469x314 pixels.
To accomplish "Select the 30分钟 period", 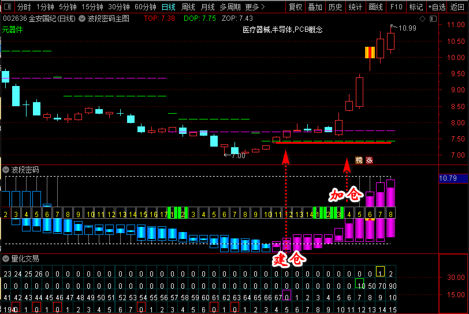I will tap(119, 7).
